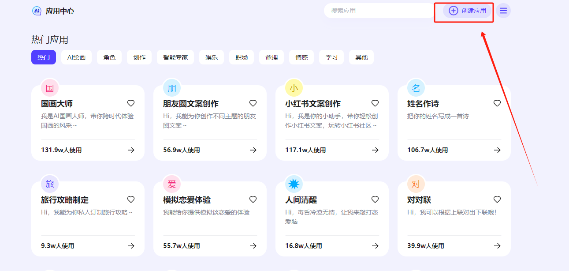The height and width of the screenshot is (271, 569).
Task: Favorite 朋友圈文案创作 with the heart icon
Action: click(253, 103)
